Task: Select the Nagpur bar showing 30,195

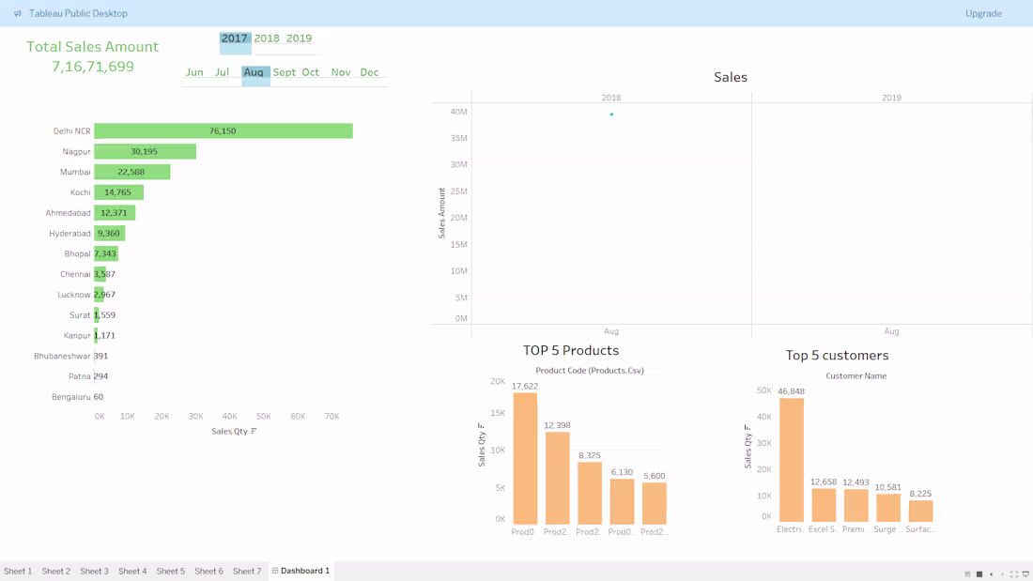Action: 145,151
